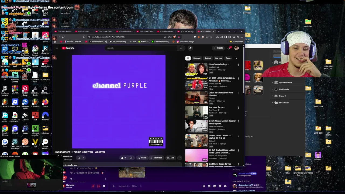Click the YouTube search magnifier button
This screenshot has height=194, width=345.
click(x=181, y=48)
